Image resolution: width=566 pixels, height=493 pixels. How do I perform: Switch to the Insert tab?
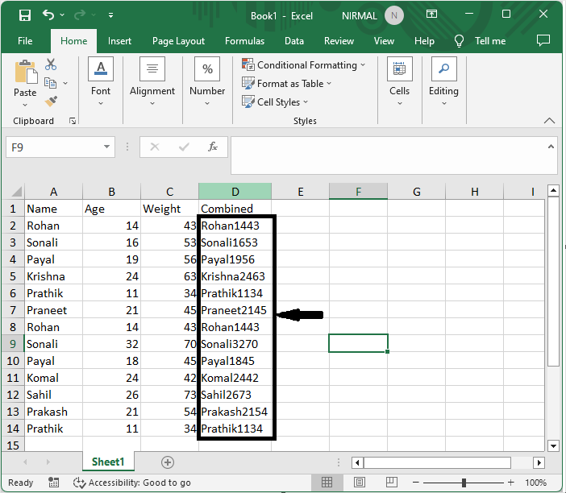(119, 41)
